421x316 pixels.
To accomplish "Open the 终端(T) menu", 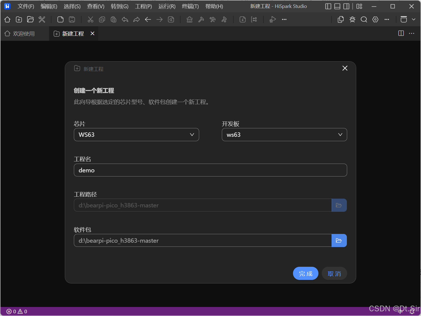I will point(190,6).
